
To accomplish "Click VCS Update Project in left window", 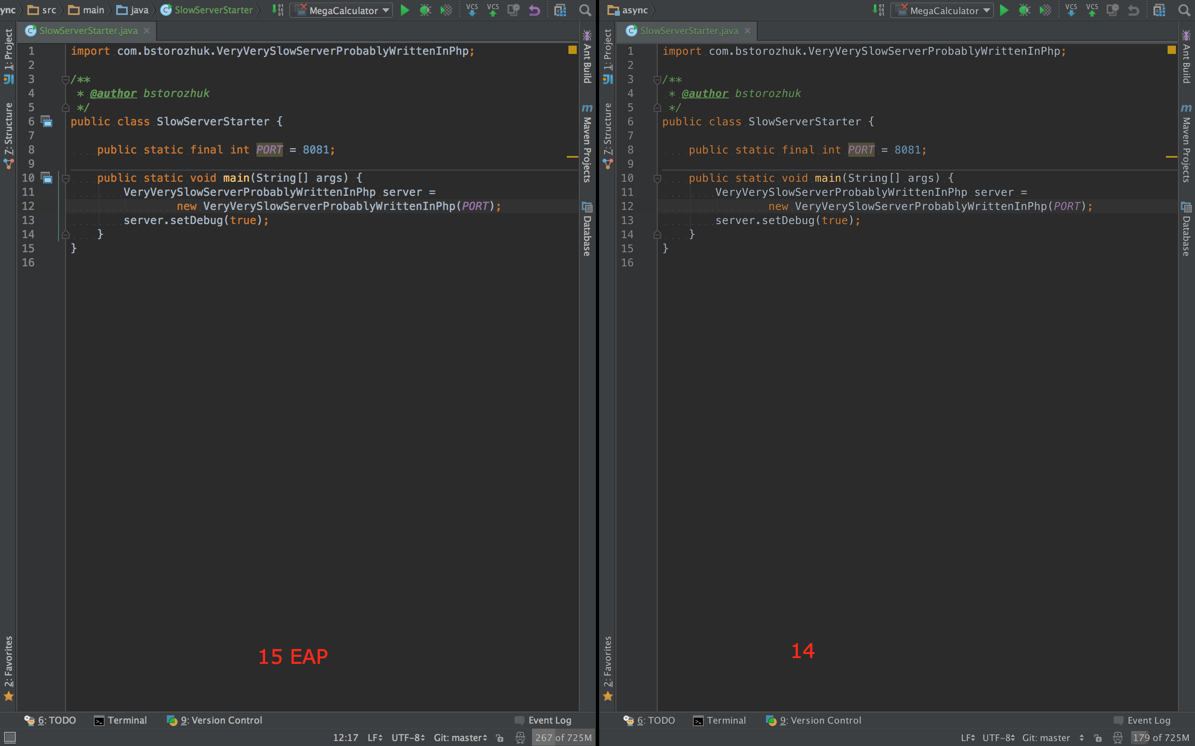I will click(472, 10).
